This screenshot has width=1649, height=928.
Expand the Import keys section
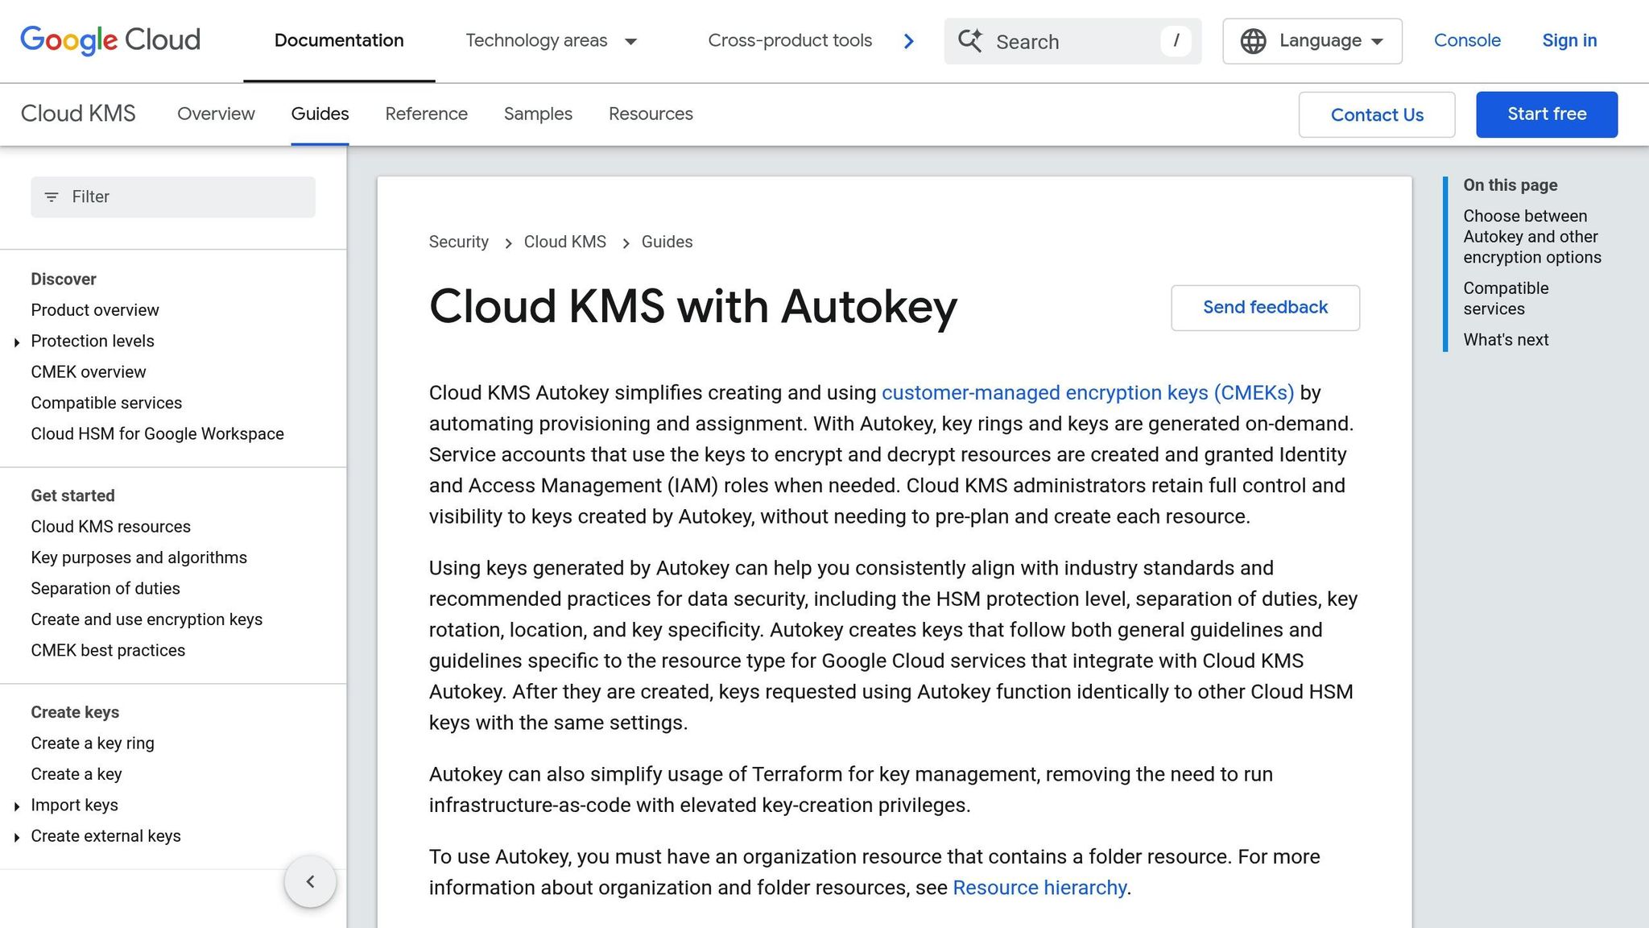[17, 805]
